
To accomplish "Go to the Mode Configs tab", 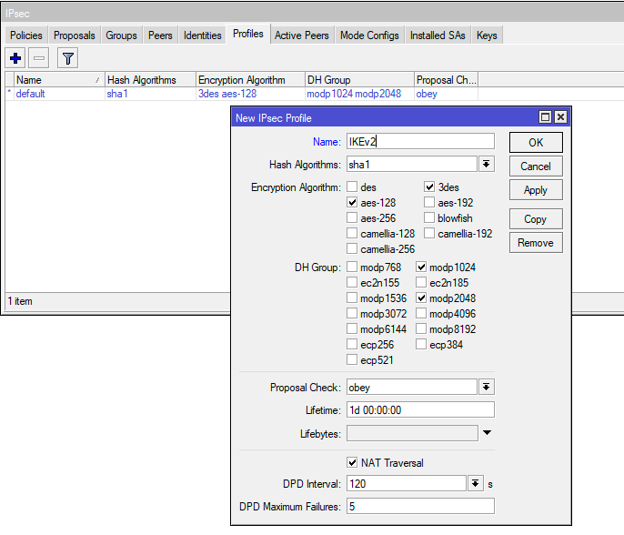I will pyautogui.click(x=369, y=35).
